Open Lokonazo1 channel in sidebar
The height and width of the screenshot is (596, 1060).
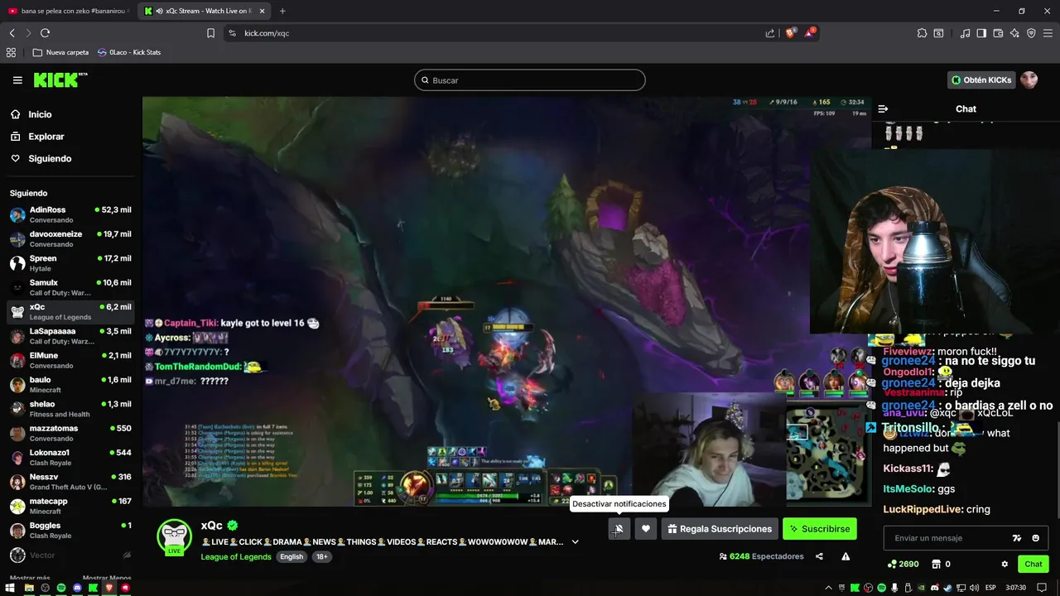(70, 457)
